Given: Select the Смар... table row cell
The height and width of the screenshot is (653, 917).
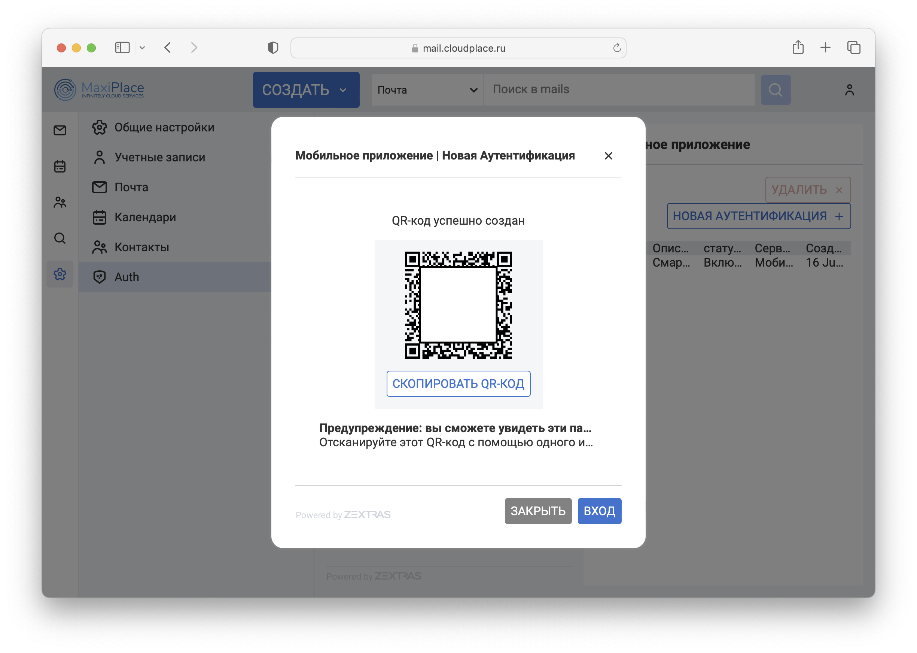Looking at the screenshot, I should tap(671, 262).
